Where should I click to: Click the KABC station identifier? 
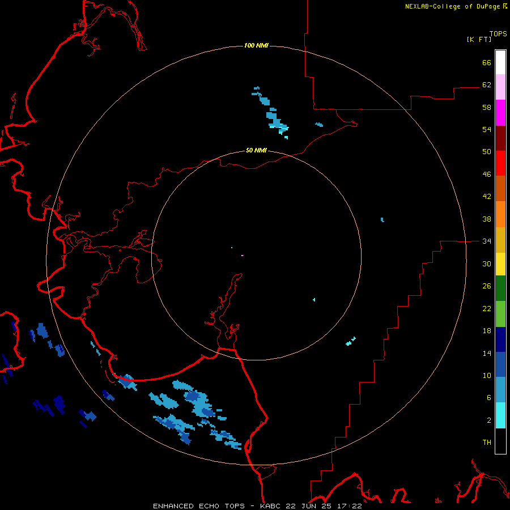pyautogui.click(x=271, y=506)
